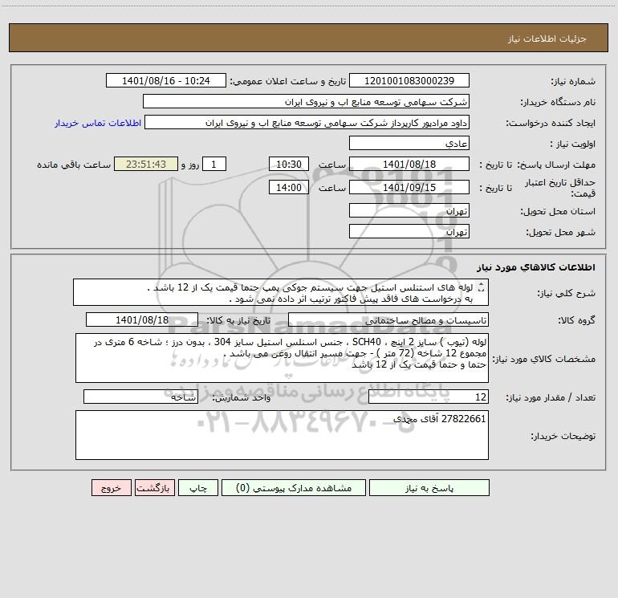Click the خروج exit button
The image size is (618, 598).
111,488
